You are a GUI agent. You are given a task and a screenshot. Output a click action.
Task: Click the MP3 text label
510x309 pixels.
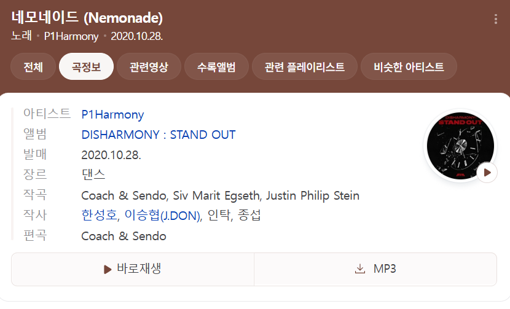click(x=385, y=269)
